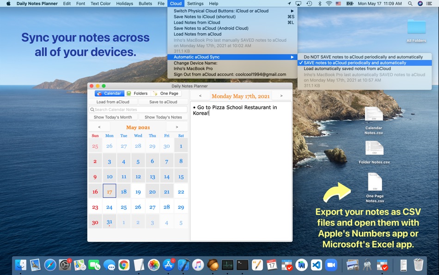Open Notification Center list icon
Image resolution: width=439 pixels, height=275 pixels.
[x=429, y=4]
